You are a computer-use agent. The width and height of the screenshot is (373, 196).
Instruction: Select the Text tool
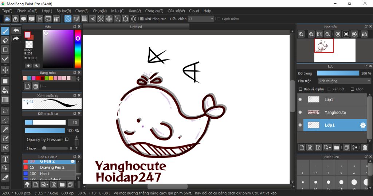point(5,159)
